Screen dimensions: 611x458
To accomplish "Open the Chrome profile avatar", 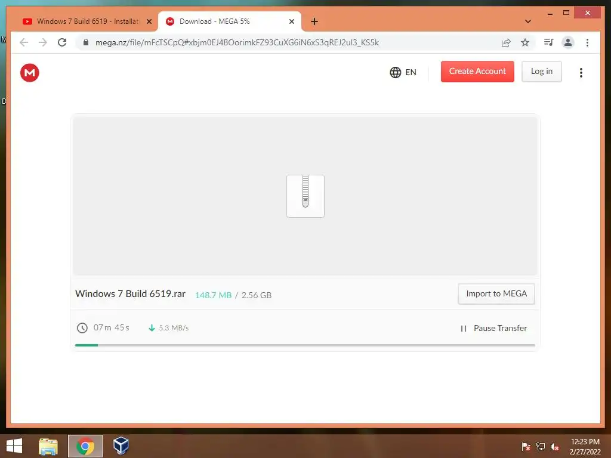I will [x=568, y=42].
